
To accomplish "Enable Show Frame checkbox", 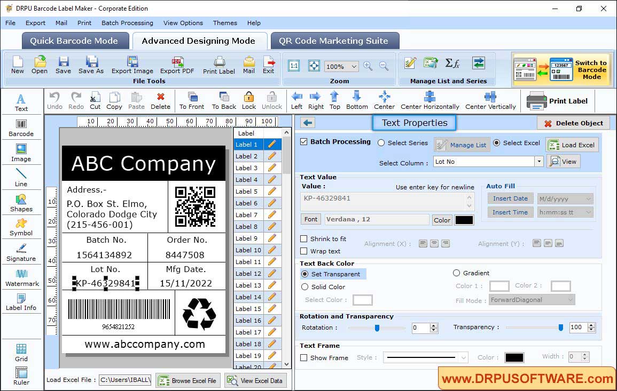I will point(304,357).
